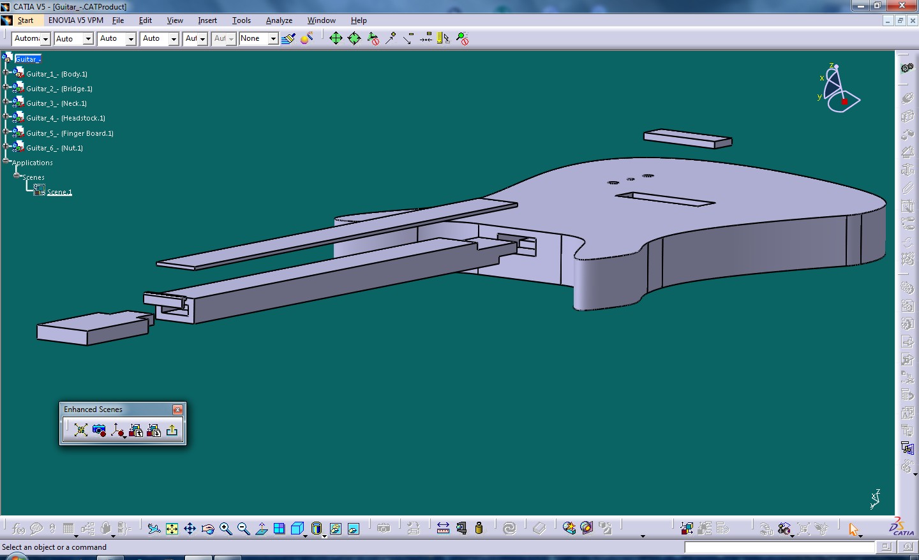Click the compass in the viewport

click(x=839, y=88)
